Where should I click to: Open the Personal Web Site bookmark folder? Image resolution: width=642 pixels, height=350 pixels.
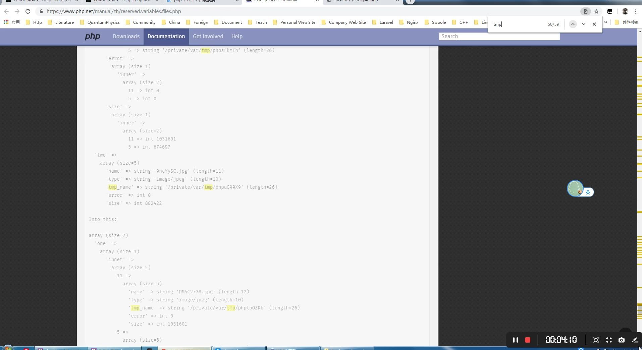coord(294,22)
